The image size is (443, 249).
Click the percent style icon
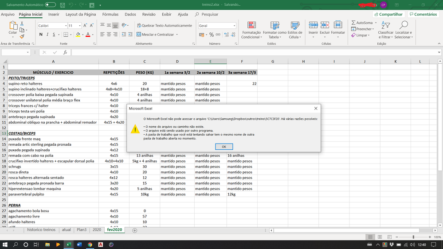click(x=212, y=35)
